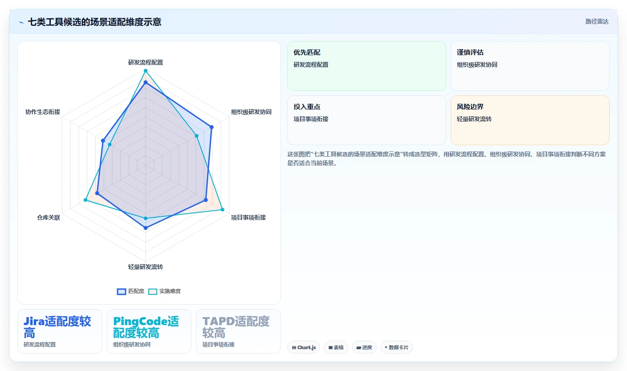
Task: Click 匹配度 data point on 仓库关联 axis
Action: pos(98,193)
